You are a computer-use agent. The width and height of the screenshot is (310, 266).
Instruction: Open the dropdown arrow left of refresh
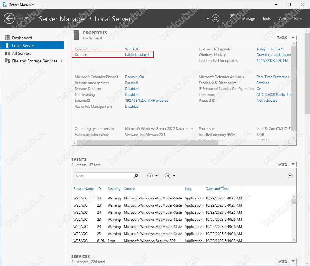coord(208,19)
